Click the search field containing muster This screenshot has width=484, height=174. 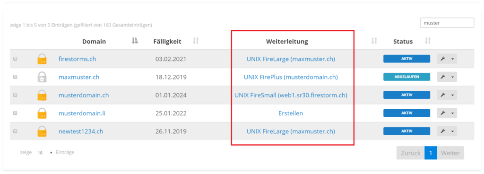point(447,23)
